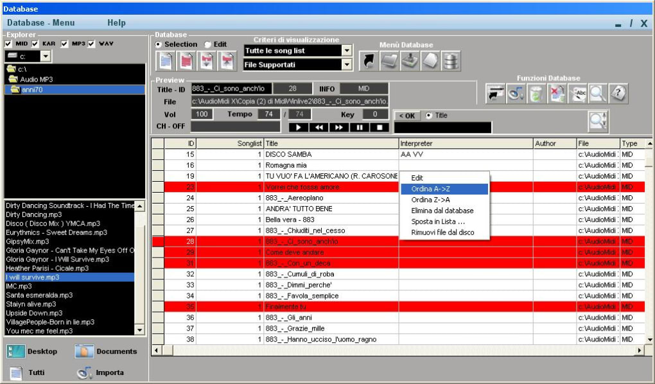Click the blue document list icon
The image size is (655, 384).
(166, 61)
